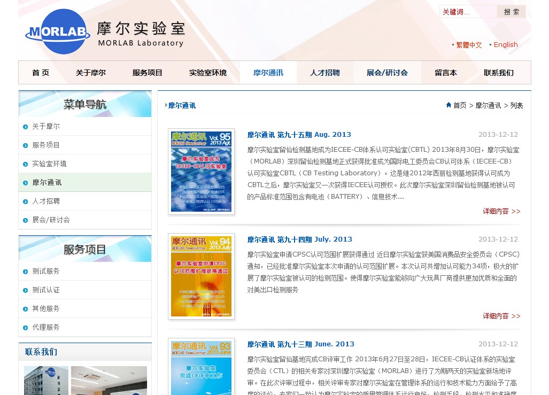Open 详细内容 >> for the Aug. 2013 issue
The width and height of the screenshot is (549, 395).
(501, 211)
